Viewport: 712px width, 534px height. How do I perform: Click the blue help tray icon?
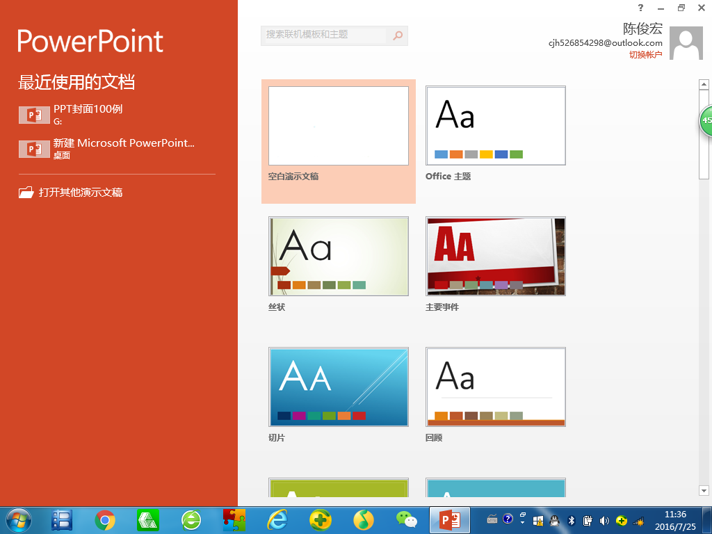[508, 519]
